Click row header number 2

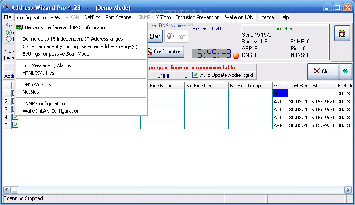point(7,101)
